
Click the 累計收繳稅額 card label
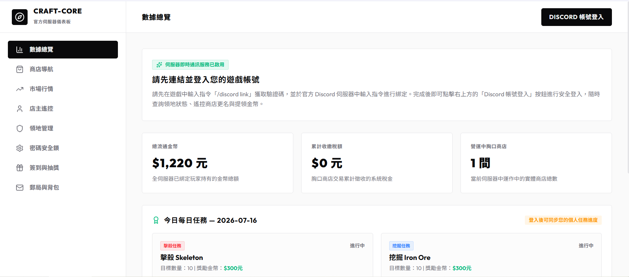pos(327,147)
